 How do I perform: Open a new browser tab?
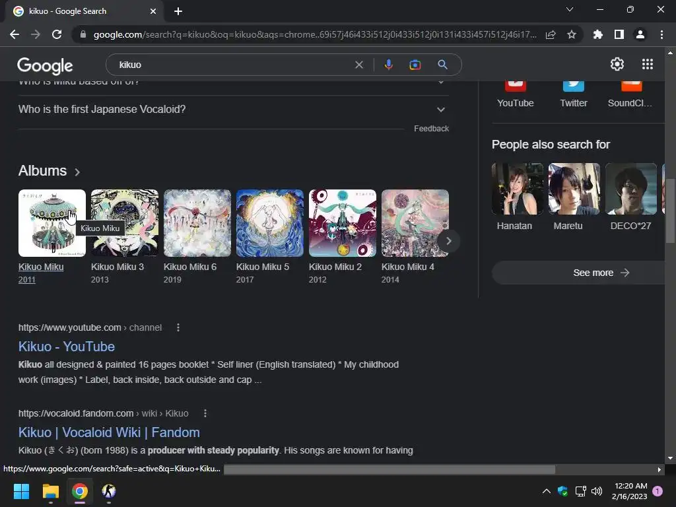pyautogui.click(x=178, y=11)
